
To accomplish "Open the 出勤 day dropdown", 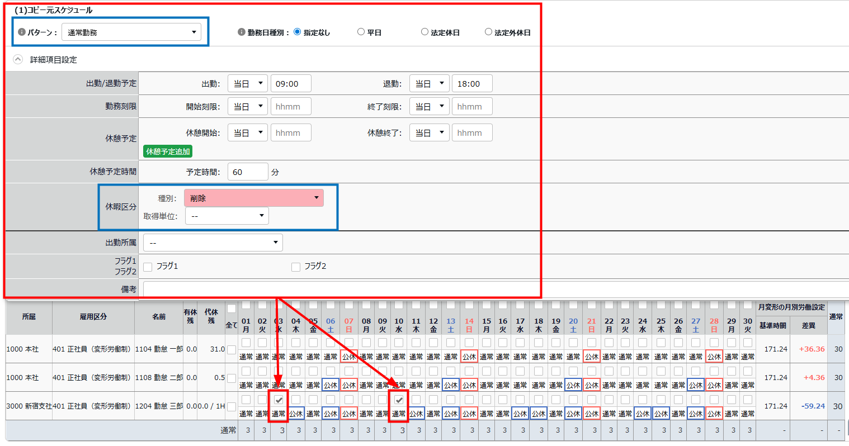I will coord(248,83).
